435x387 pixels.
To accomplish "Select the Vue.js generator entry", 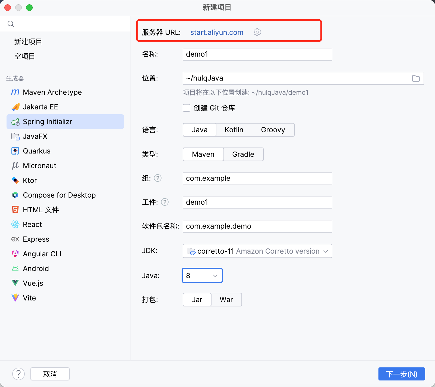I will (65, 283).
